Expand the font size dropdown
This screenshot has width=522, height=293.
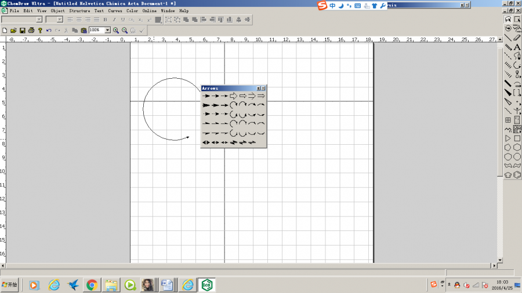[60, 20]
